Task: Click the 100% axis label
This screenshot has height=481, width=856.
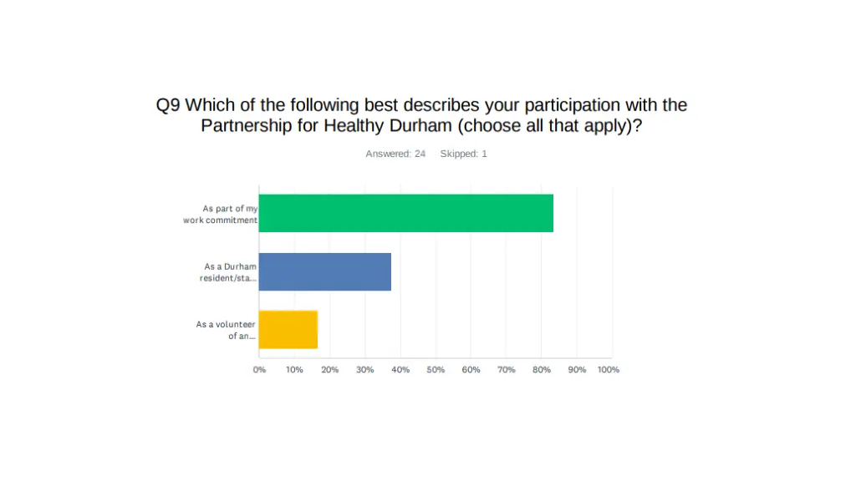Action: (x=609, y=370)
